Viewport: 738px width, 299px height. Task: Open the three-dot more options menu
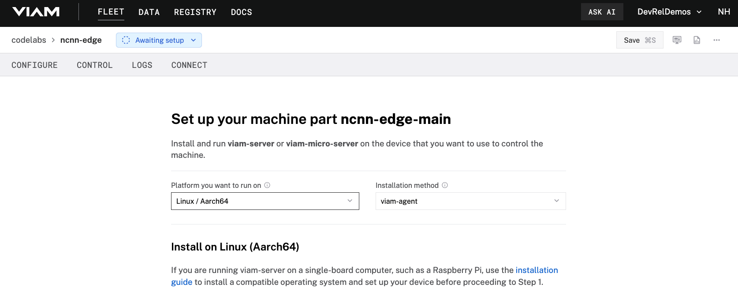[x=717, y=40]
